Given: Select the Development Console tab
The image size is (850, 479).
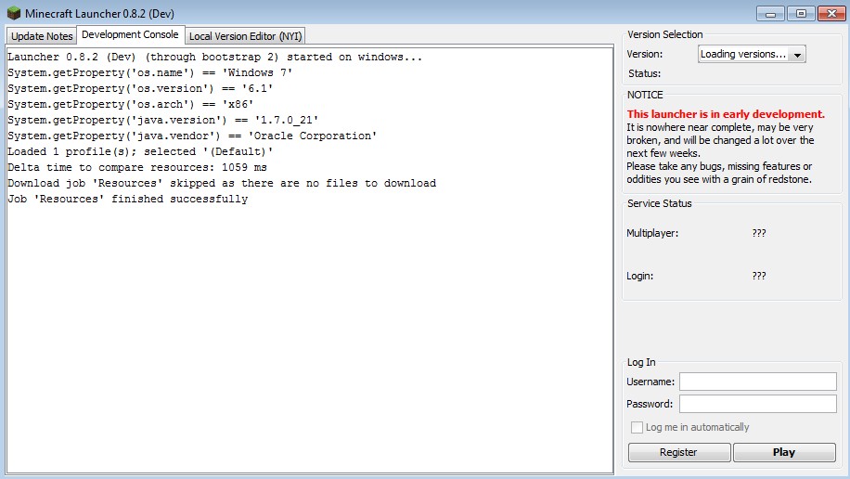Looking at the screenshot, I should [130, 34].
